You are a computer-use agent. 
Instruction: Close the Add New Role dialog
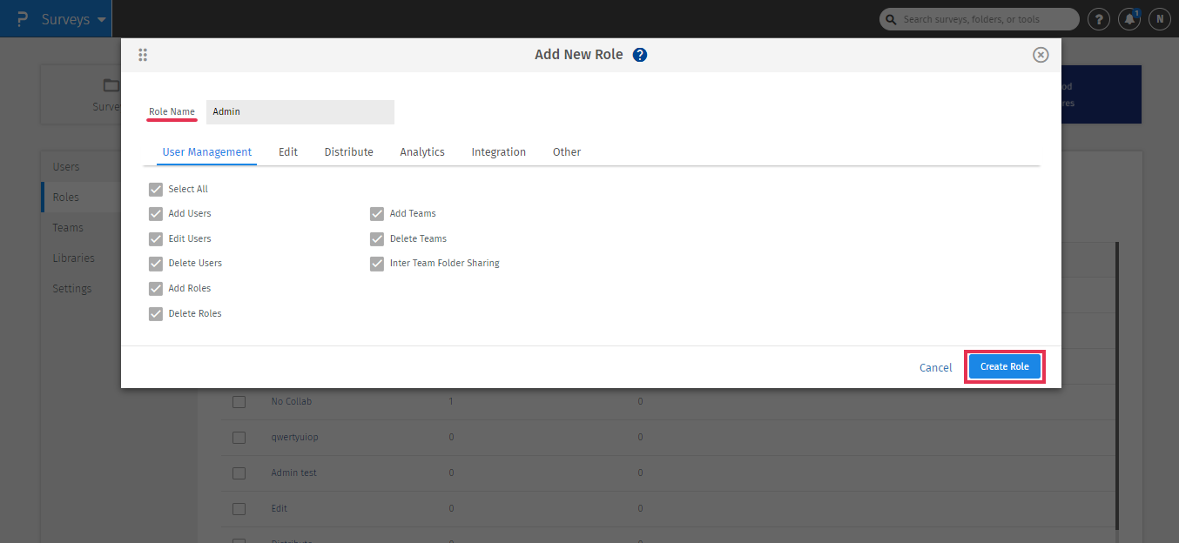pos(1040,55)
